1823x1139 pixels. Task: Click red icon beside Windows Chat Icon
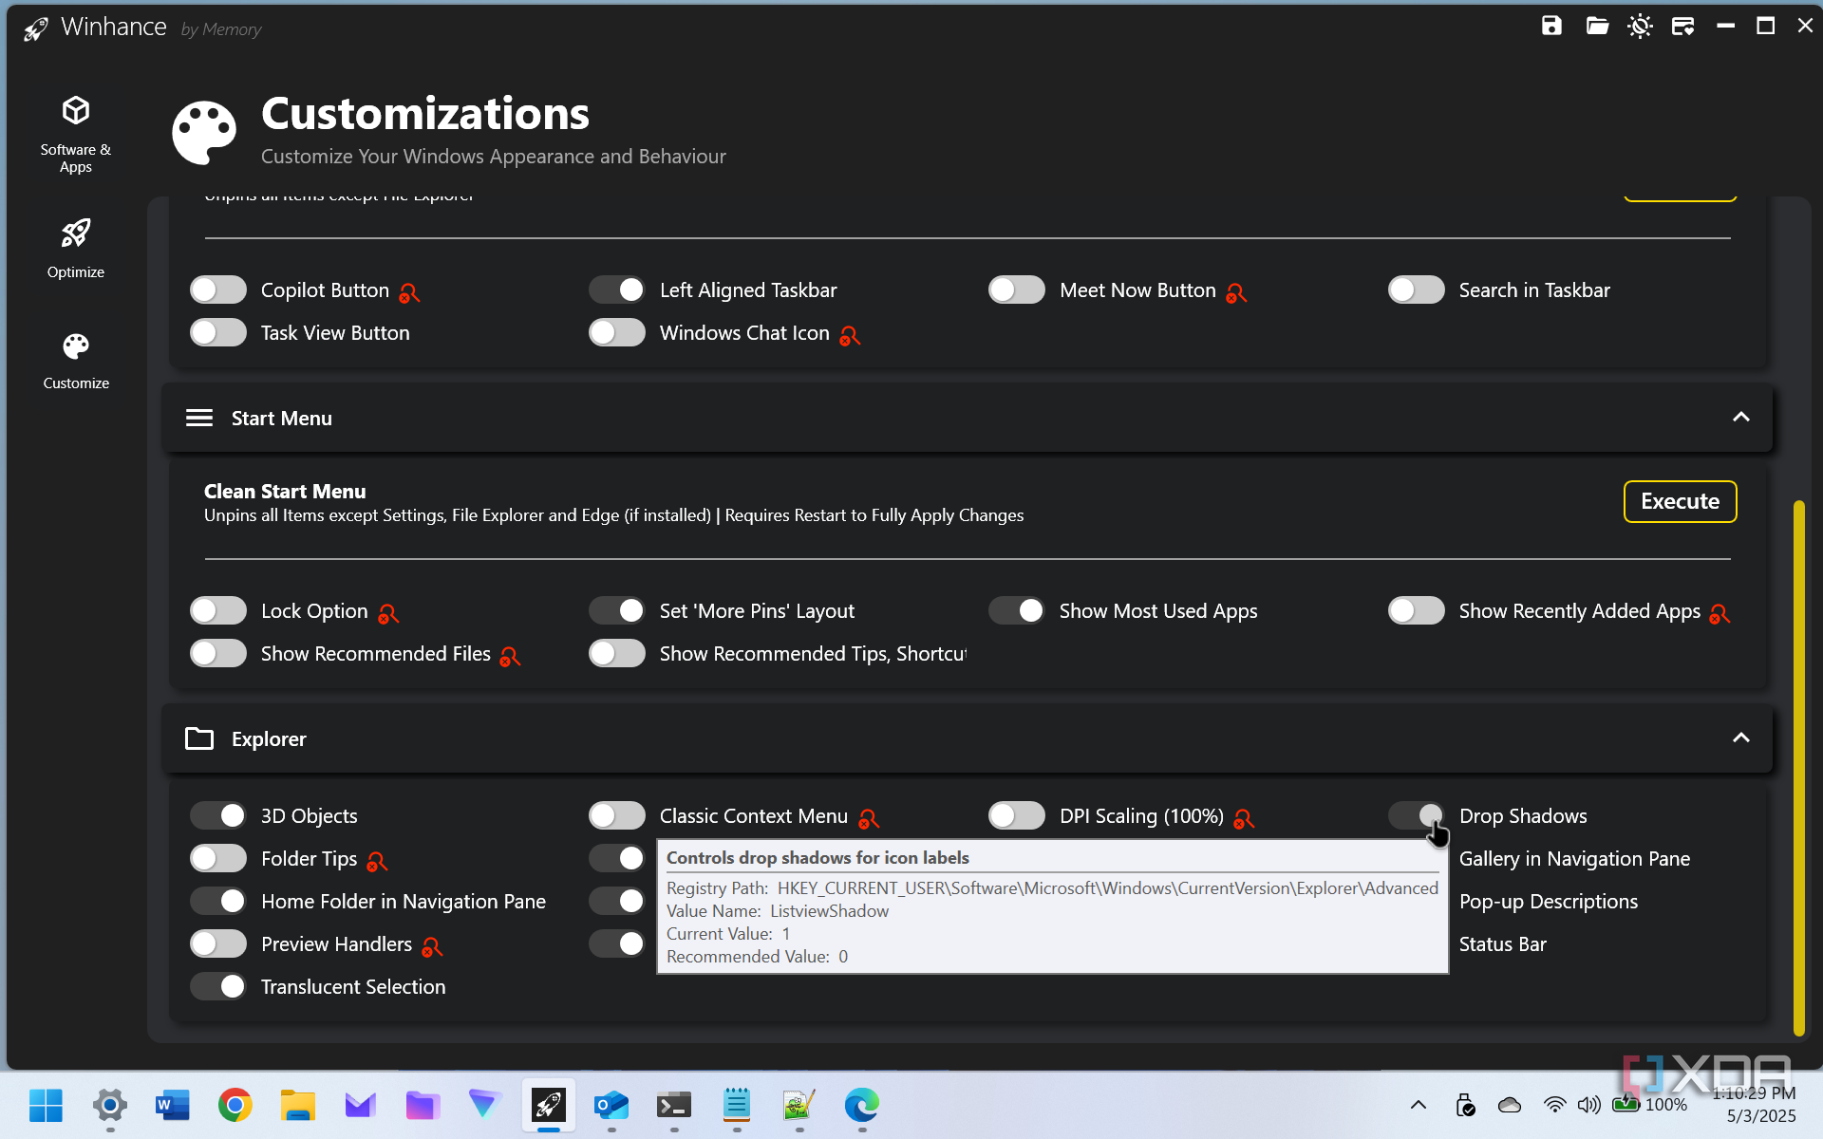tap(850, 335)
